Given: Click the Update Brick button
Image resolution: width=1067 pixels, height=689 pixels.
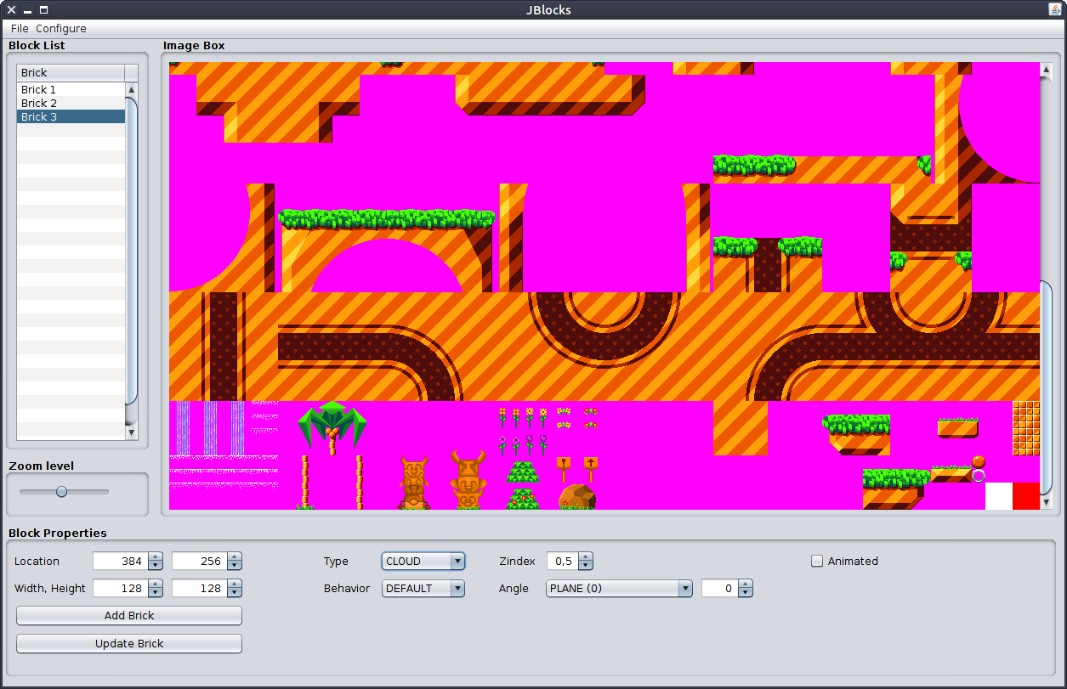Looking at the screenshot, I should [129, 643].
